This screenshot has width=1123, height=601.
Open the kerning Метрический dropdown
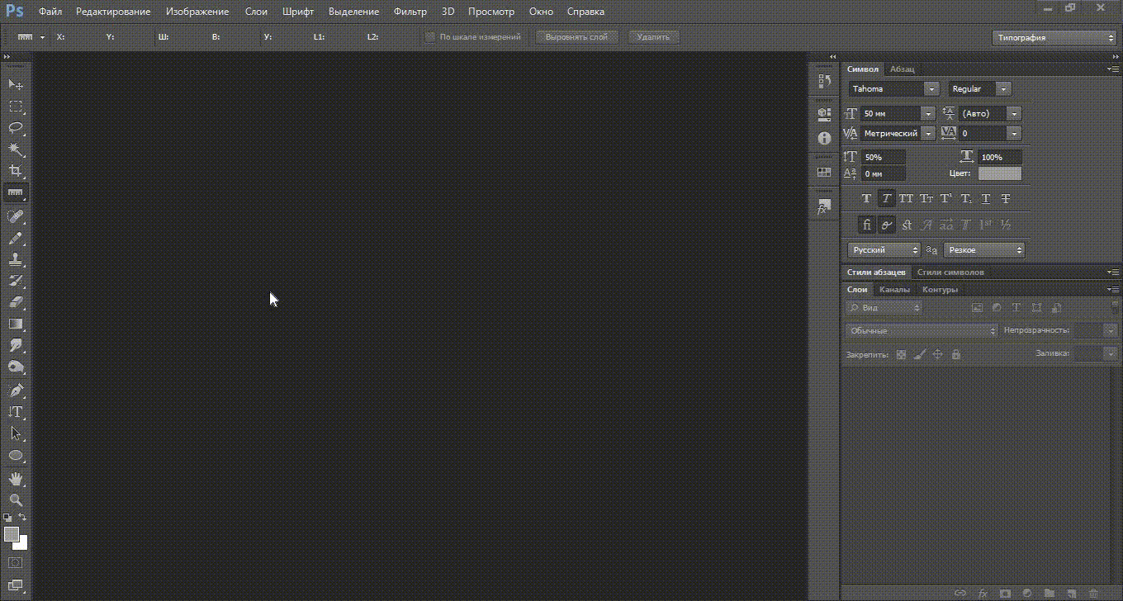point(928,133)
